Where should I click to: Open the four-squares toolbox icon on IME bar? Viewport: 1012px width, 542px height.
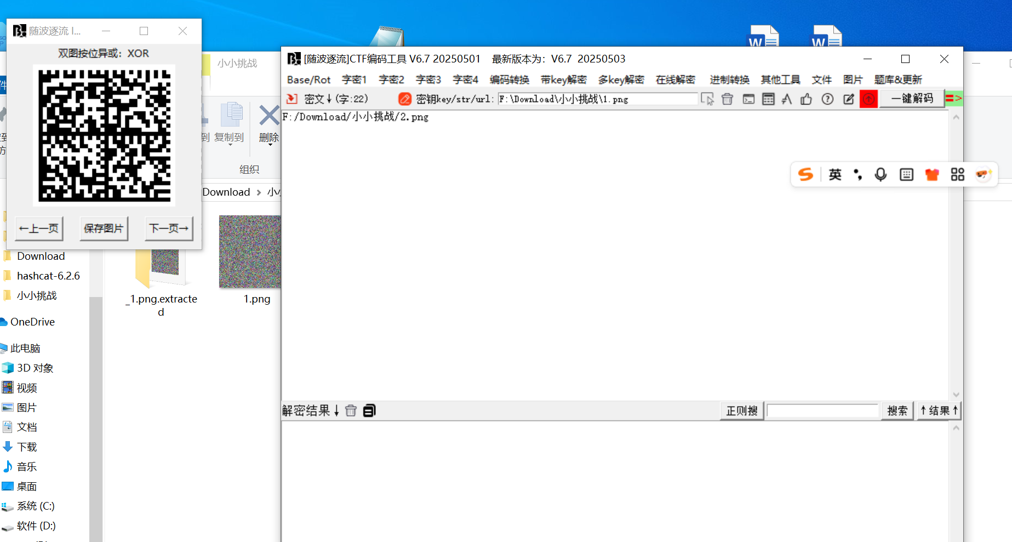957,174
